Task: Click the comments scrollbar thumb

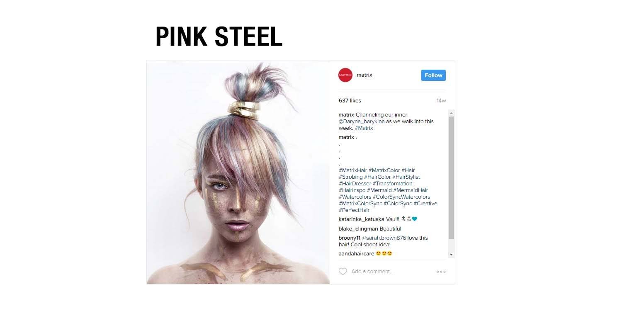Action: coord(452,178)
